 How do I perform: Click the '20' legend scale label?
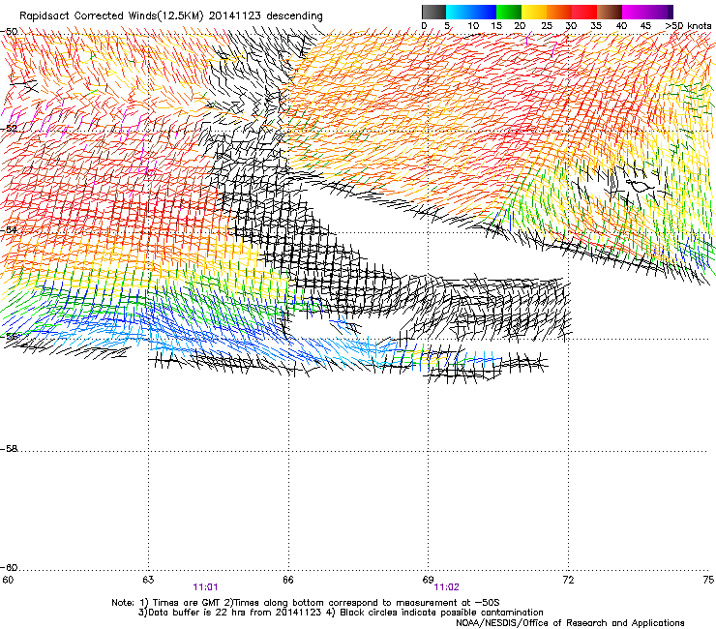point(521,26)
